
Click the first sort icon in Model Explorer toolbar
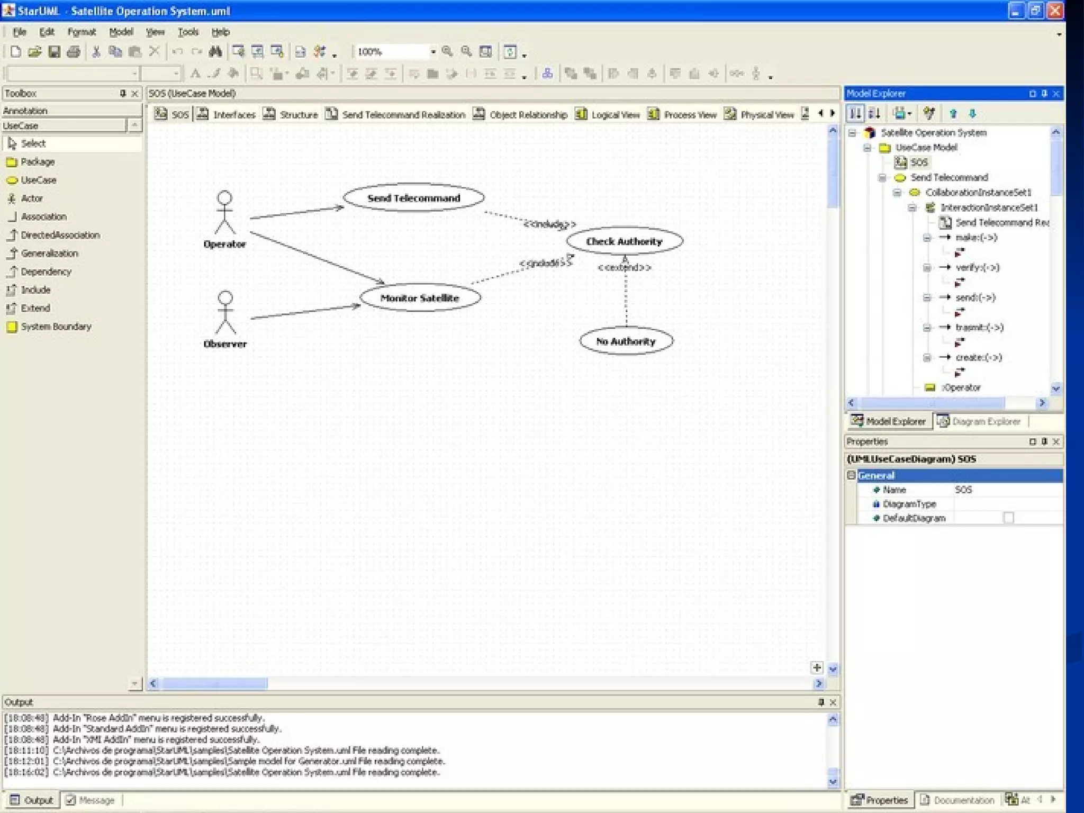[x=855, y=113]
